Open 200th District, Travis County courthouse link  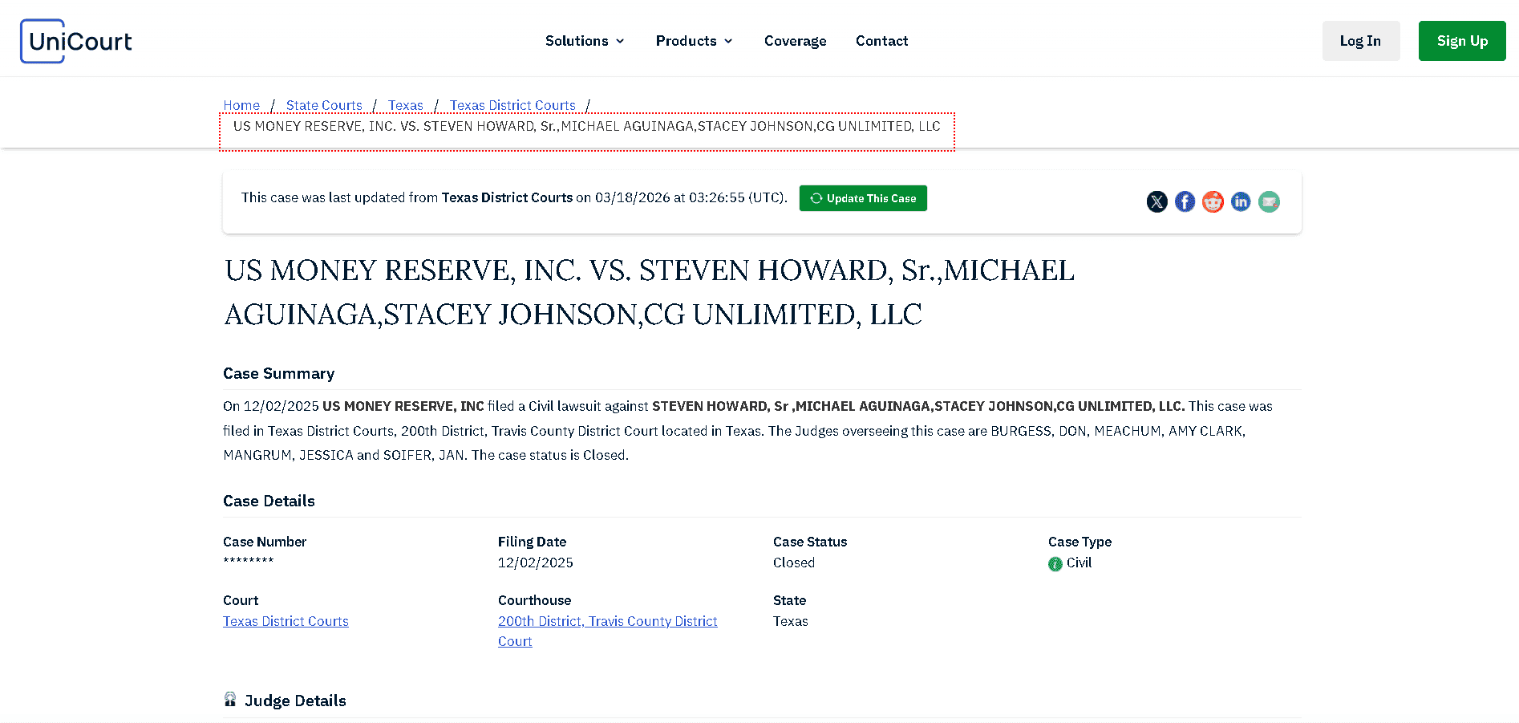pos(607,631)
